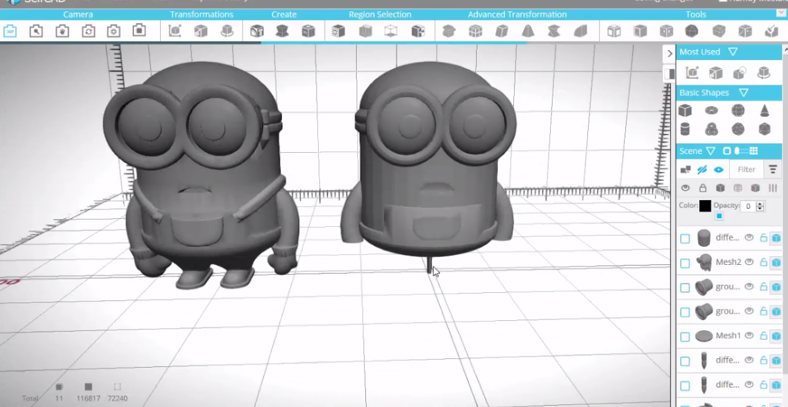Open the 3D Text tool under Create

257,31
